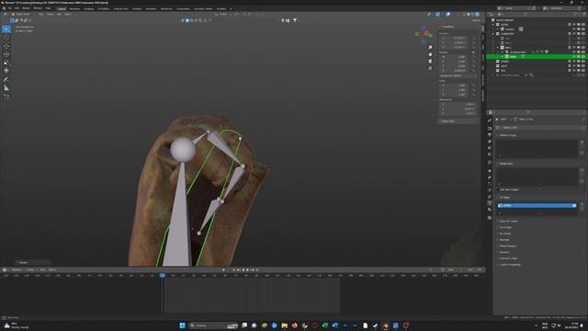The width and height of the screenshot is (588, 331).
Task: Open the File menu
Action: click(x=10, y=8)
